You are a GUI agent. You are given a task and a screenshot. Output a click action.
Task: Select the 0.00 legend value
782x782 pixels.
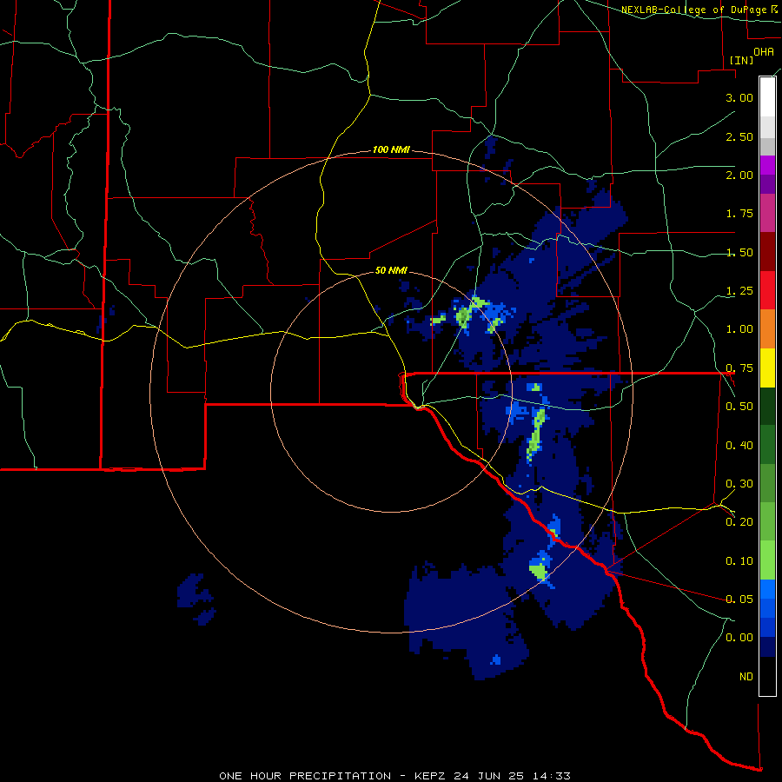(x=739, y=638)
